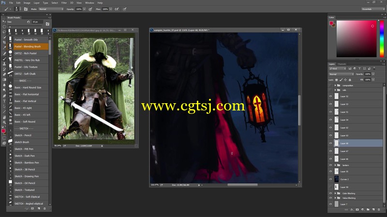Screen dimensions: 387x217
Task: Create new adjustment layer icon
Action: click(362, 210)
